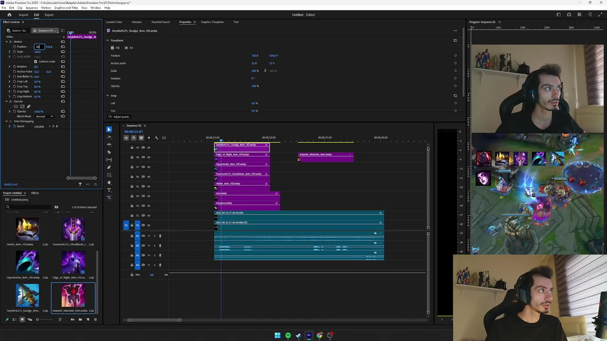Click the New Item icon in Project panel

[x=88, y=320]
